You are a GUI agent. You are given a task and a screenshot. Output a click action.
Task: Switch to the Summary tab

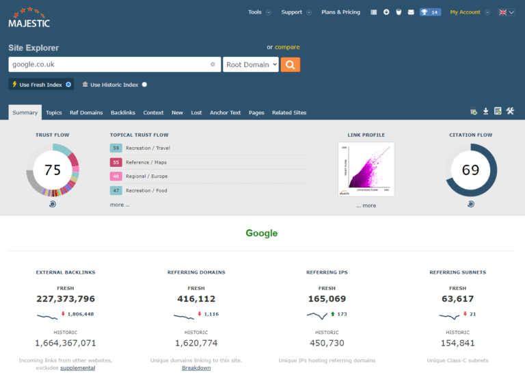point(25,113)
